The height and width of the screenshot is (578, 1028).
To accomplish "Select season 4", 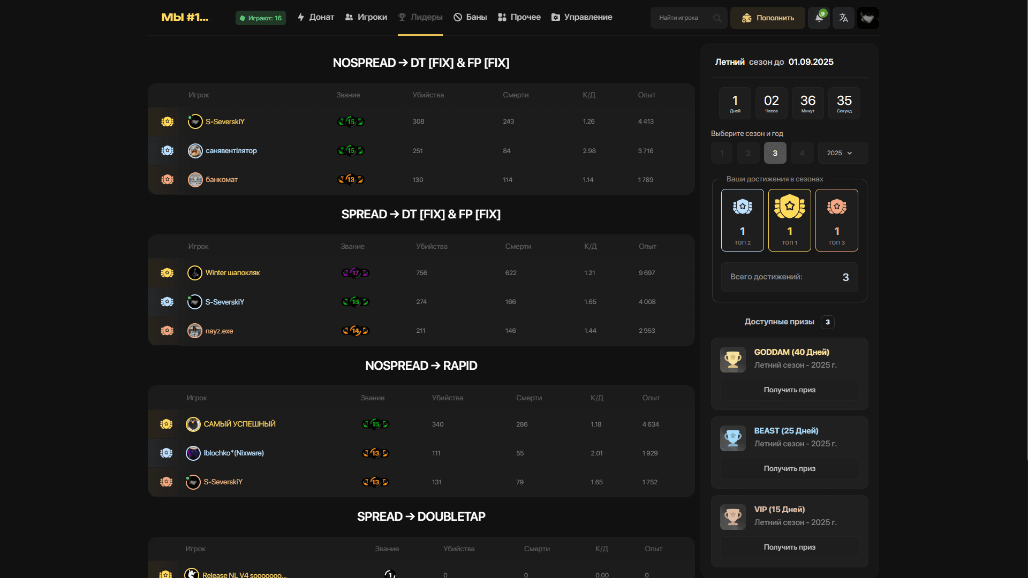I will 802,153.
